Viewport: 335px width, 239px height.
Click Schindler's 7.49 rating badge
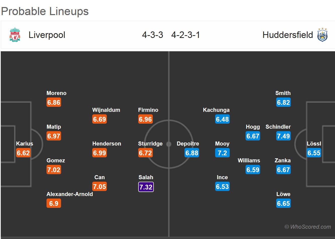pos(283,136)
